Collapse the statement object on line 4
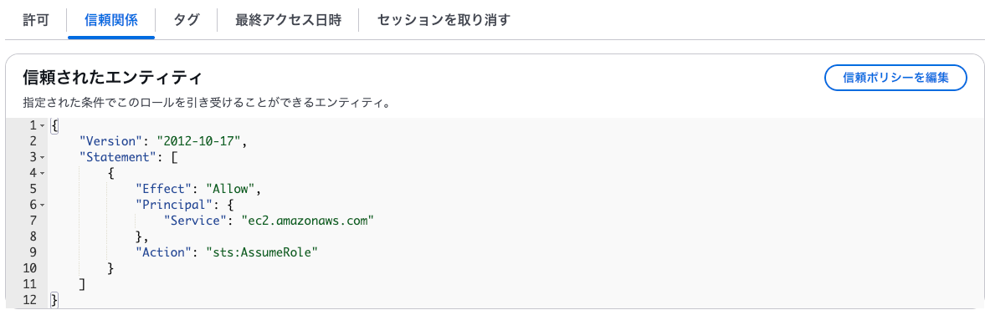This screenshot has height=310, width=985. 42,173
